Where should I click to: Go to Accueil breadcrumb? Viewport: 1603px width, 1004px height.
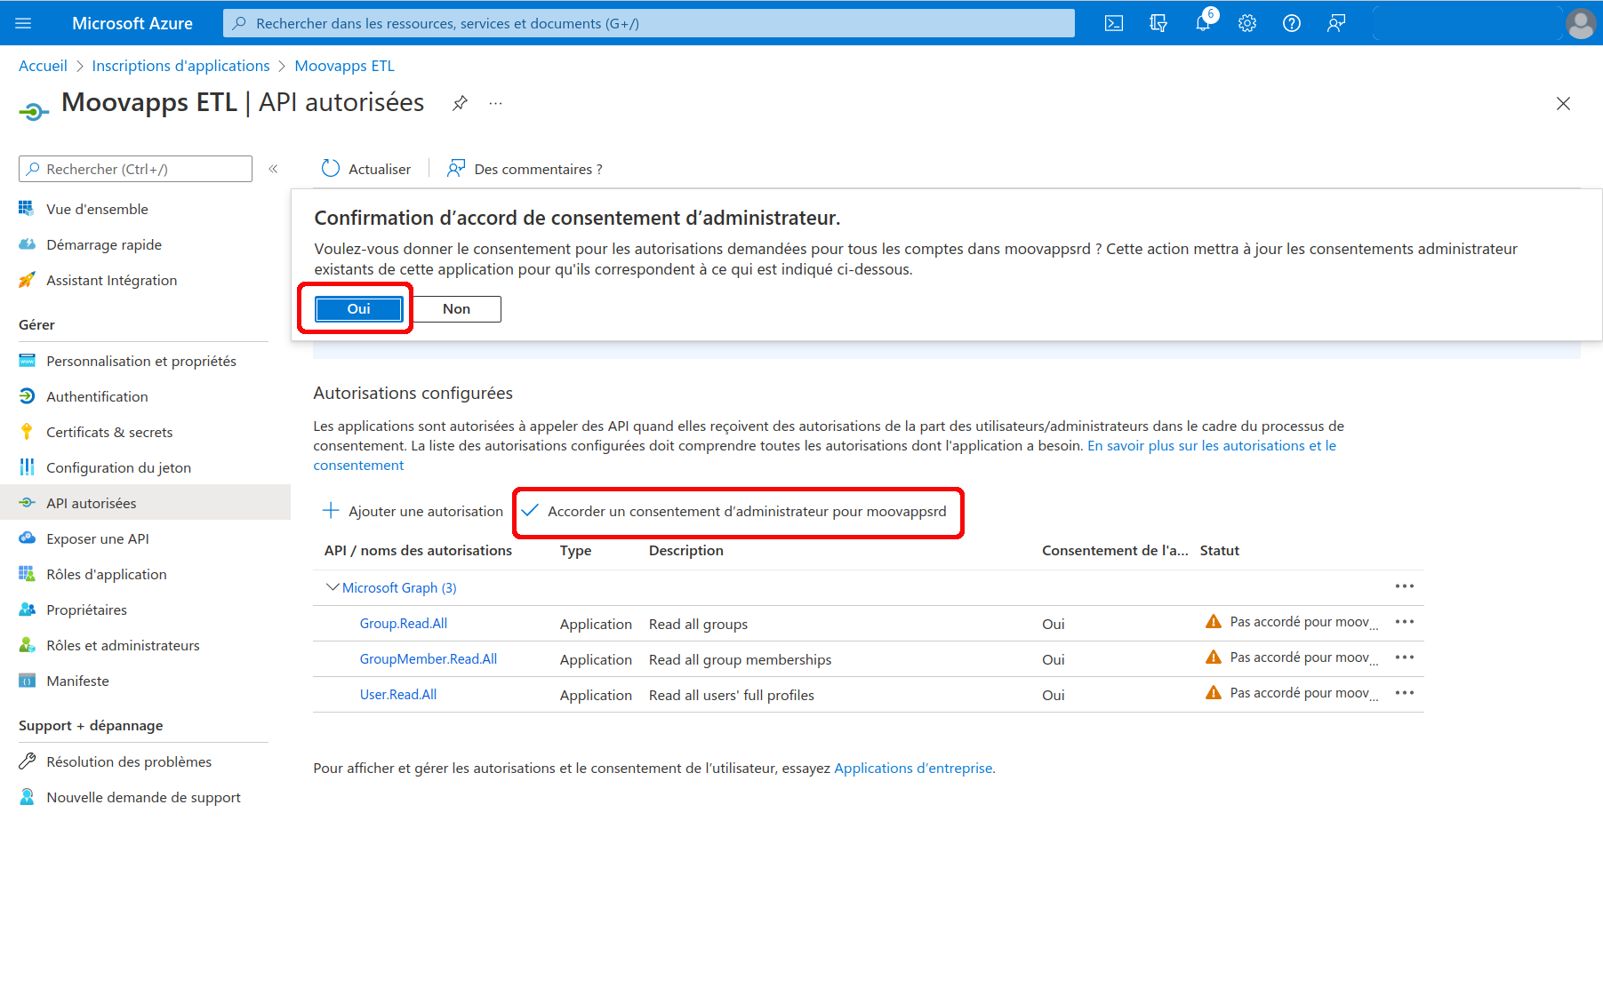(x=43, y=66)
